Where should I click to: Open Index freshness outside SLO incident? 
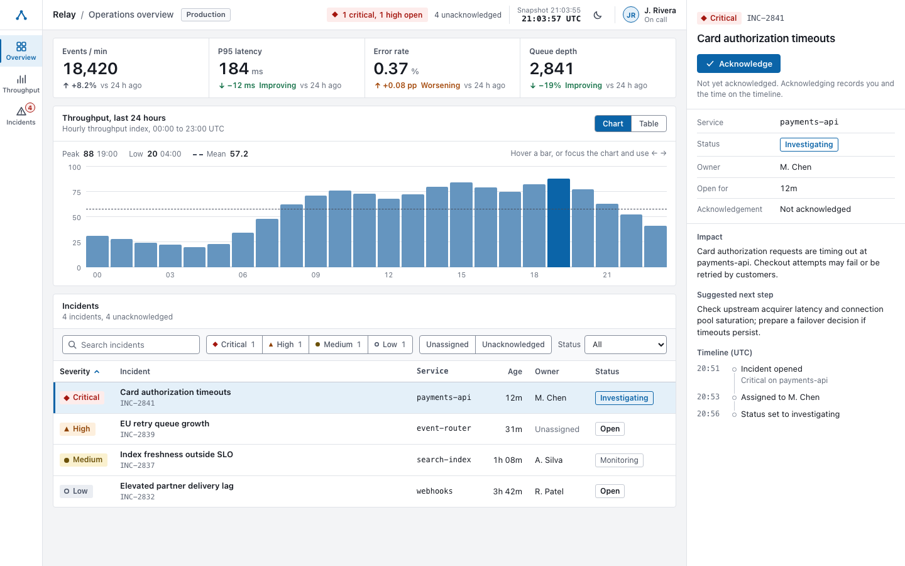click(365, 460)
